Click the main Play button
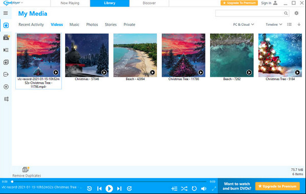Image resolution: width=306 pixels, height=194 pixels. [109, 188]
